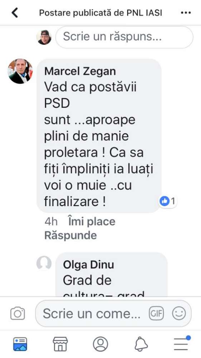Tap Olga Dinu's default avatar

(44, 263)
